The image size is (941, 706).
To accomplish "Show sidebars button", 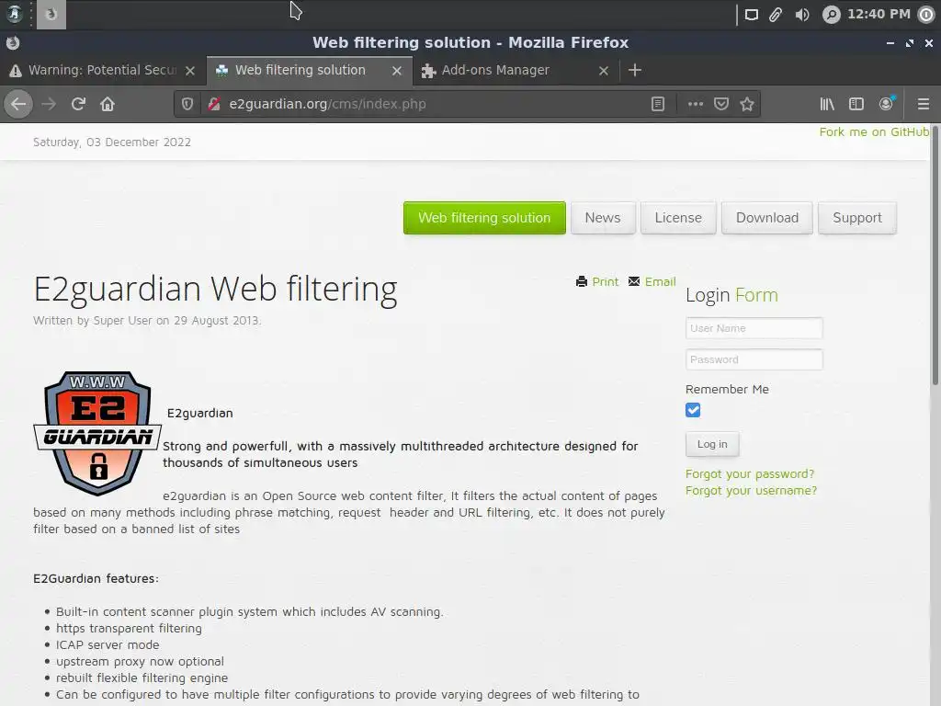I will (x=856, y=104).
